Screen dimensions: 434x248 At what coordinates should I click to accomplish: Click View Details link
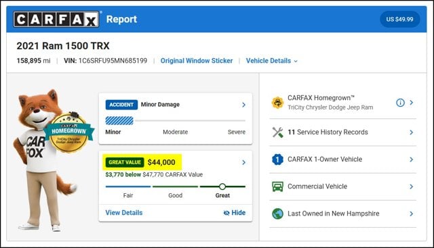[x=124, y=213]
